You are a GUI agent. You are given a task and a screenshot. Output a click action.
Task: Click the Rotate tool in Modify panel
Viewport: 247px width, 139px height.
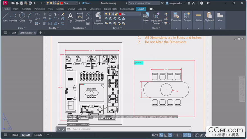click(50, 14)
